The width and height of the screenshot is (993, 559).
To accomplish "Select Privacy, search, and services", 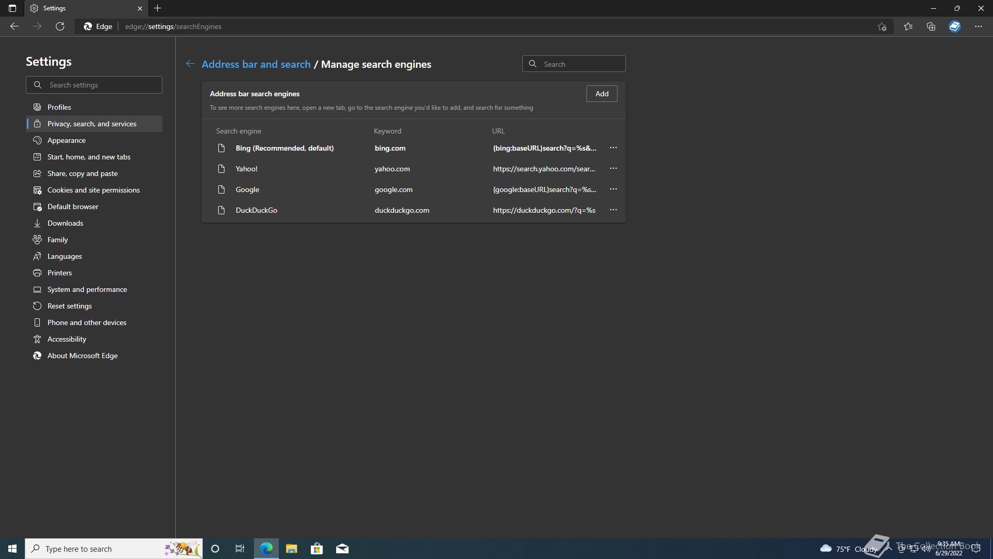I will (94, 124).
